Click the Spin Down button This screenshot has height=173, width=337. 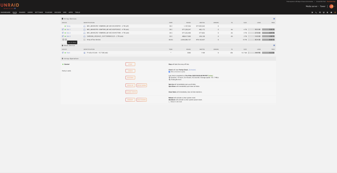[142, 85]
